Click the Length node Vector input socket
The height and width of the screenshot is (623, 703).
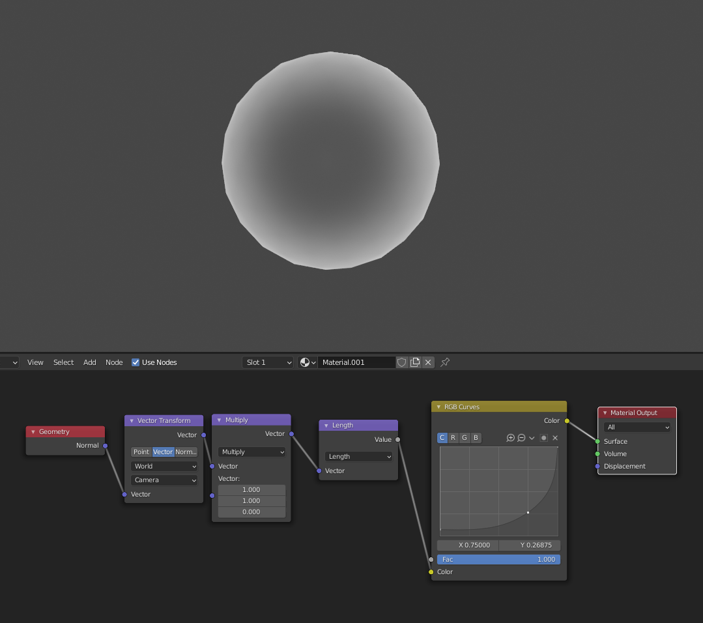point(319,471)
